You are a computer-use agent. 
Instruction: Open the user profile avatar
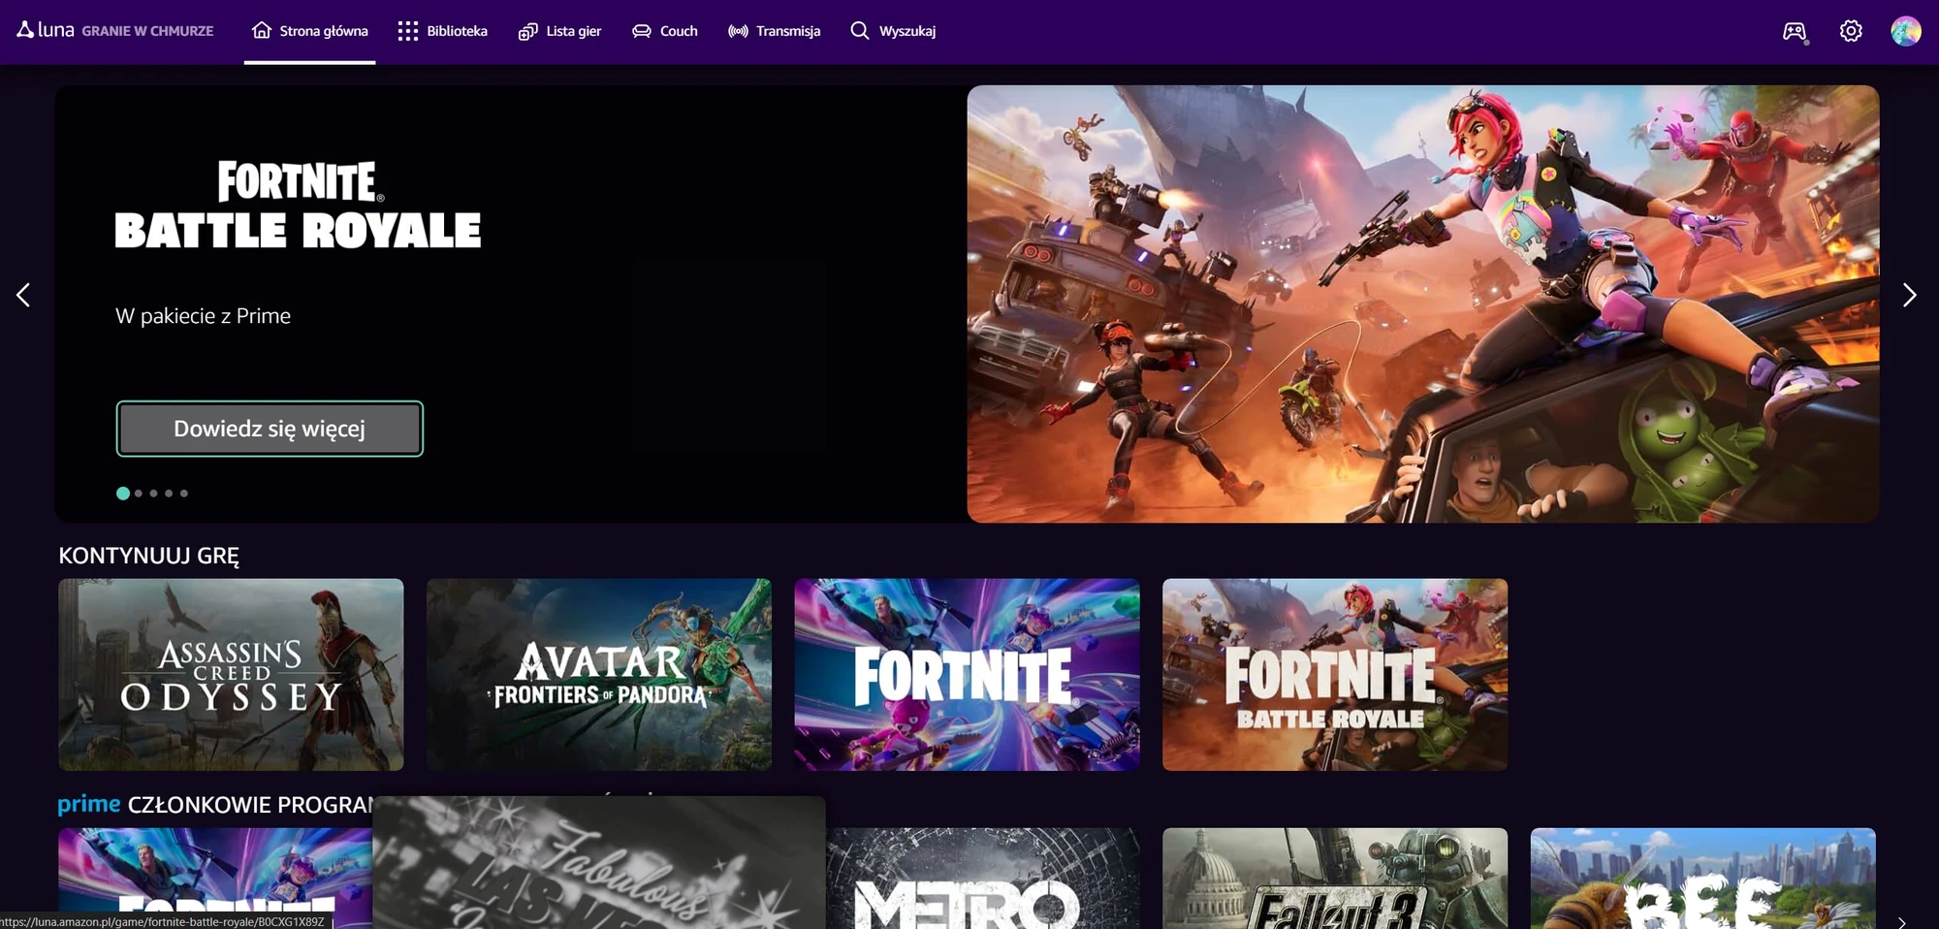click(x=1905, y=31)
